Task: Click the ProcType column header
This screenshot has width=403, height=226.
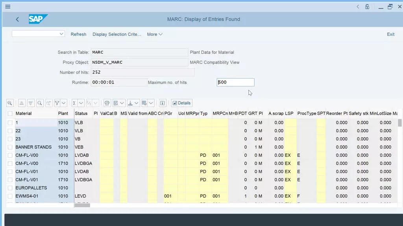Action: point(307,113)
